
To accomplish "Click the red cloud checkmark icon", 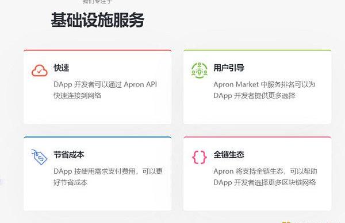I will [x=40, y=71].
